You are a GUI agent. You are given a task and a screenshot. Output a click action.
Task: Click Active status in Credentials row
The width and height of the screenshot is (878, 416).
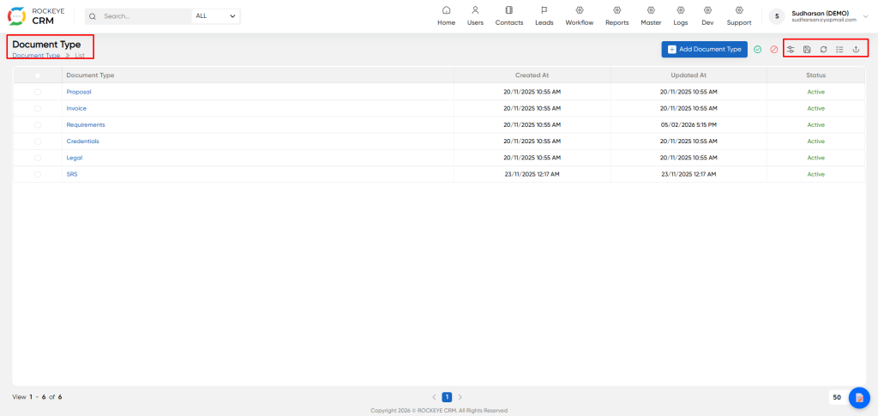(x=816, y=141)
